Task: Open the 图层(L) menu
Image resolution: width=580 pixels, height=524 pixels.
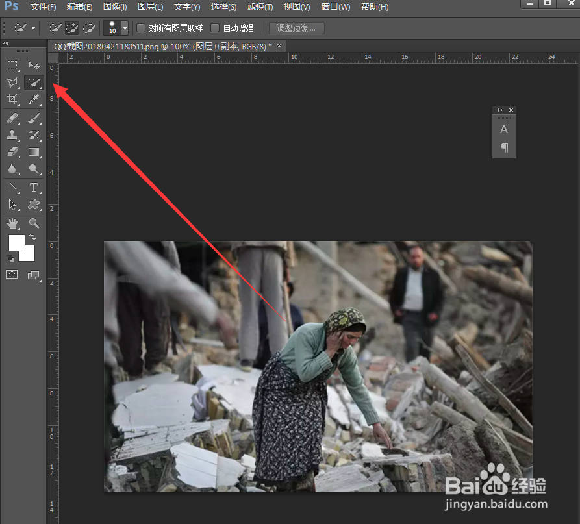Action: [x=150, y=7]
